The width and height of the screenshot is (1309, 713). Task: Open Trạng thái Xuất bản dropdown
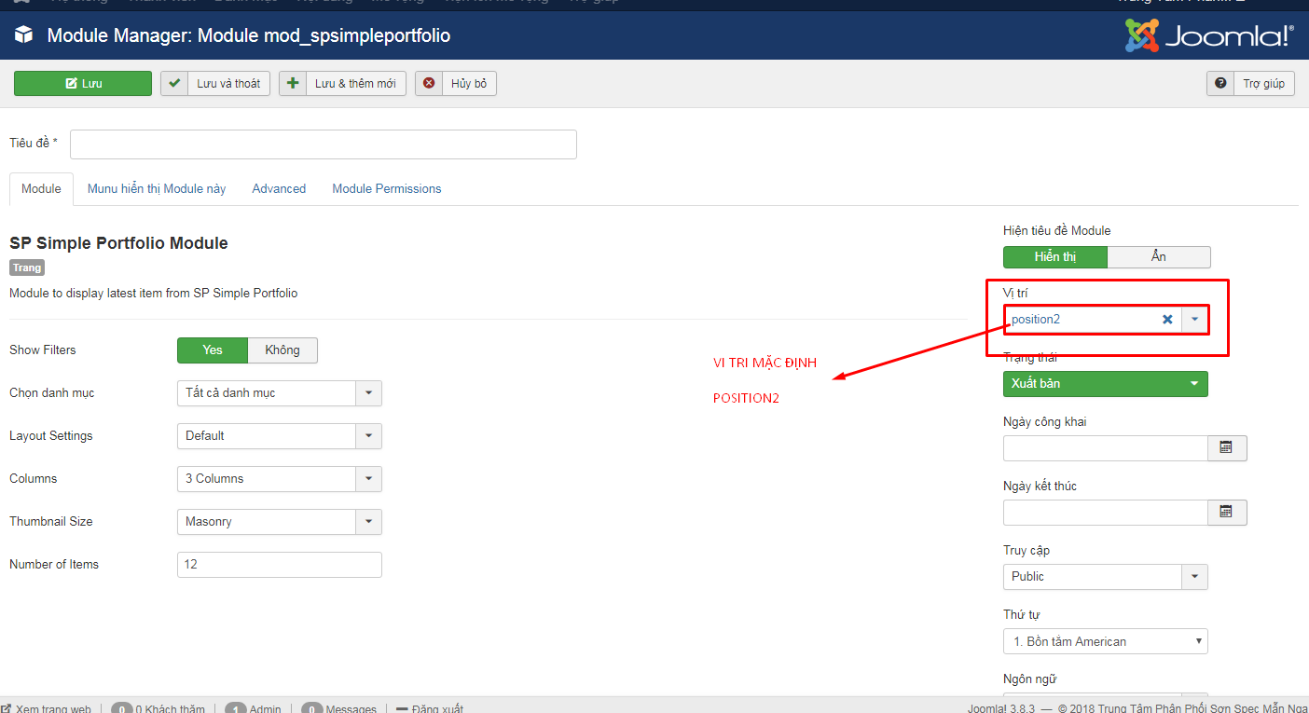point(1106,384)
